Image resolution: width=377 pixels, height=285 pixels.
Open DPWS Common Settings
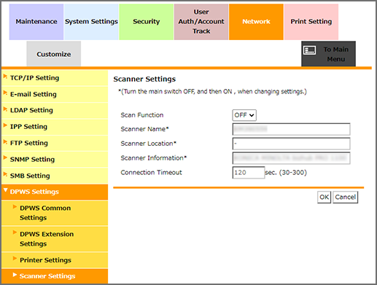pyautogui.click(x=55, y=213)
